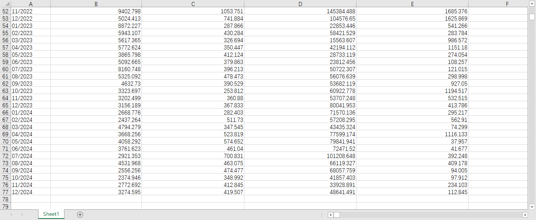Switch to the Sheet1 tab

[51, 214]
